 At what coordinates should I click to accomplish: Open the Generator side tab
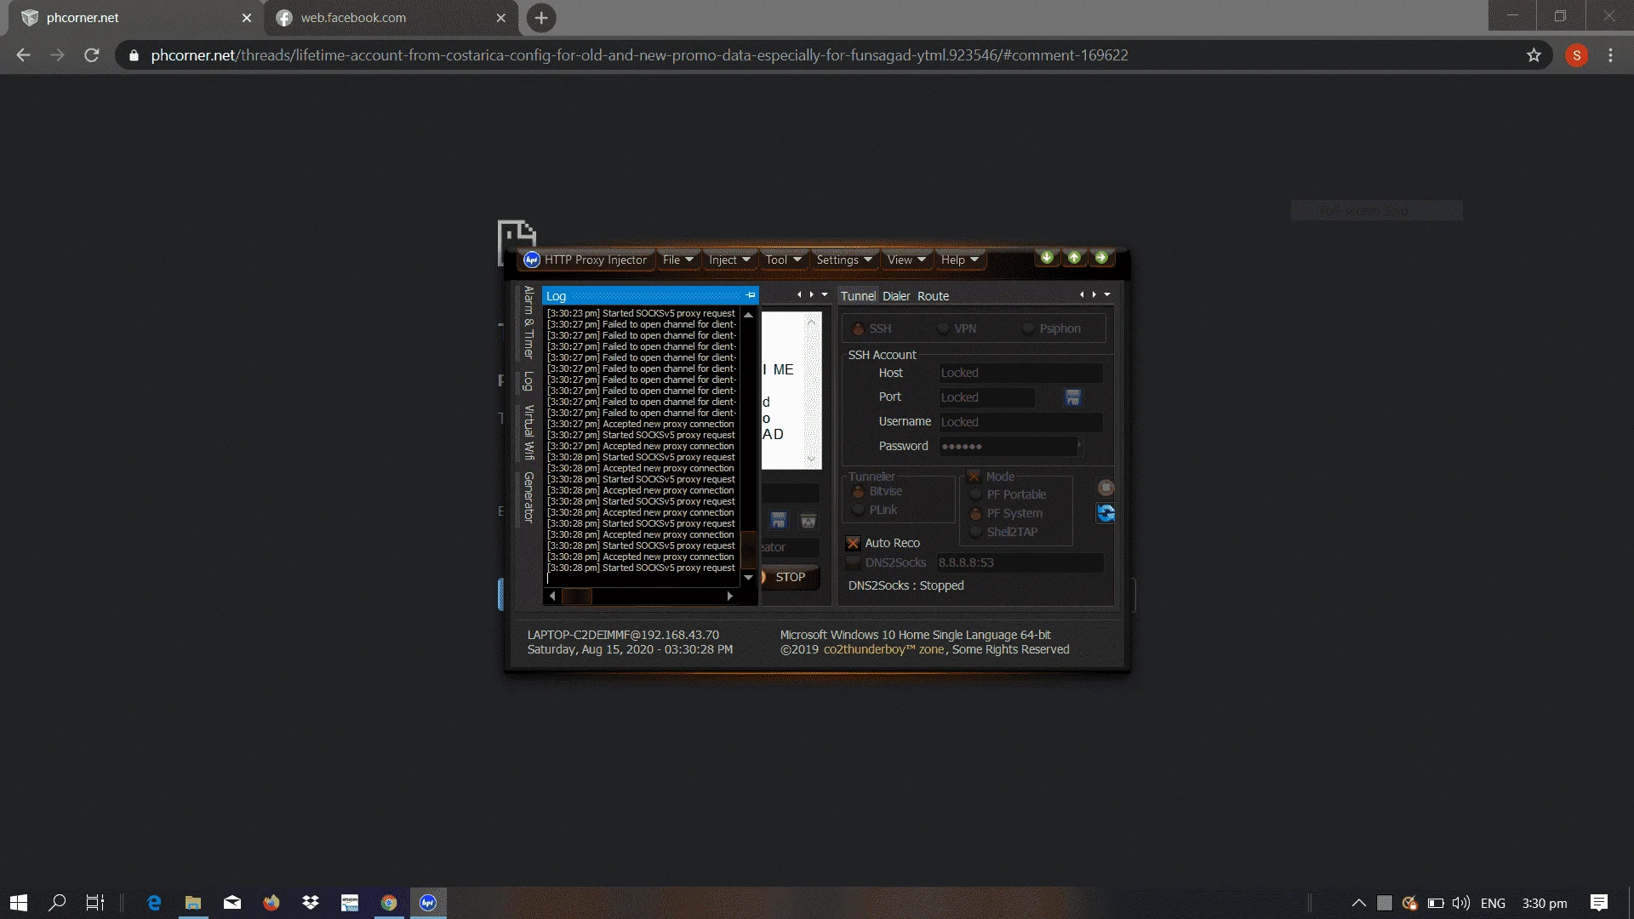pyautogui.click(x=528, y=497)
